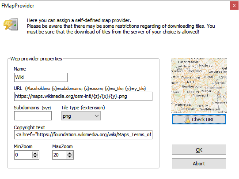This screenshot has height=179, width=239.
Task: Confirm with the OK button
Action: (199, 150)
